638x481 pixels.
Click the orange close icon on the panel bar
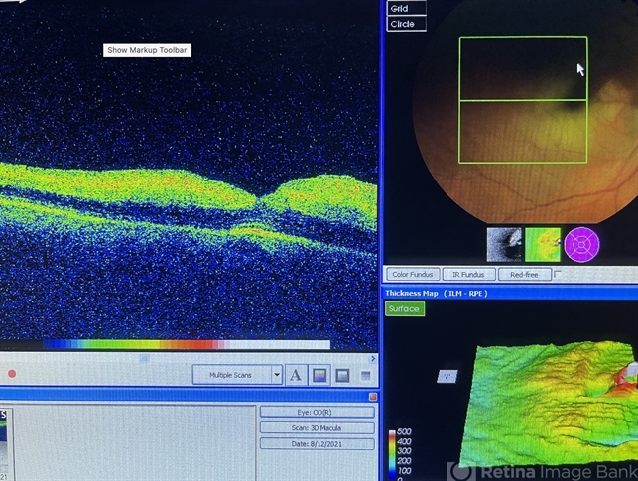point(373,396)
